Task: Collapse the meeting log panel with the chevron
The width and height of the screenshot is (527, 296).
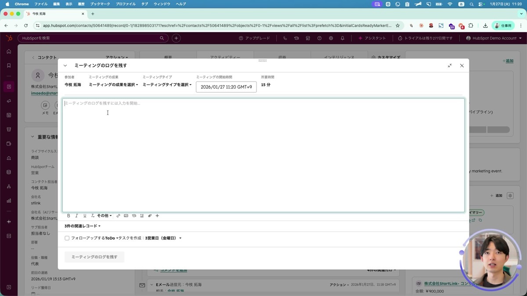Action: [65, 65]
